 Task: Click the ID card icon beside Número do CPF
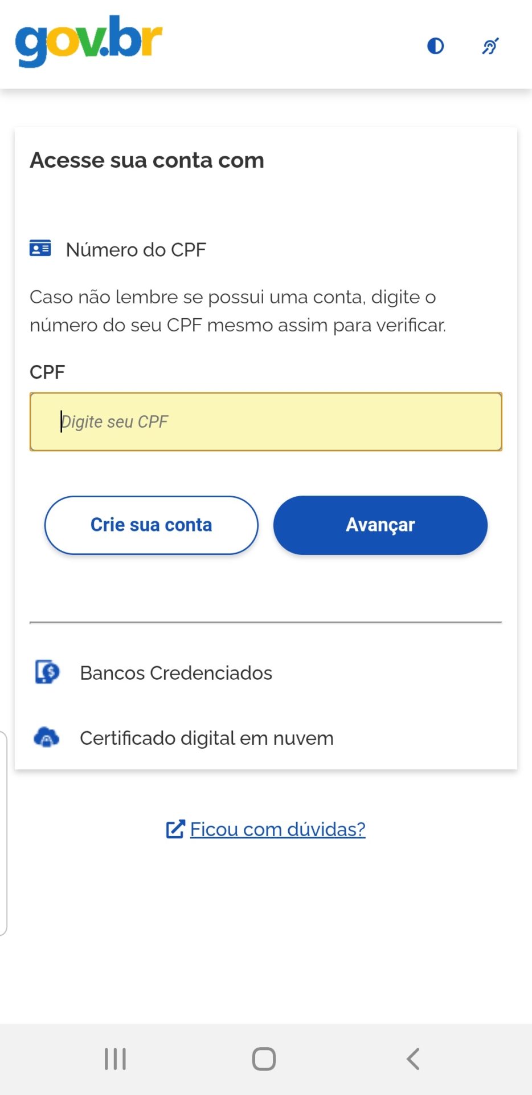(40, 249)
